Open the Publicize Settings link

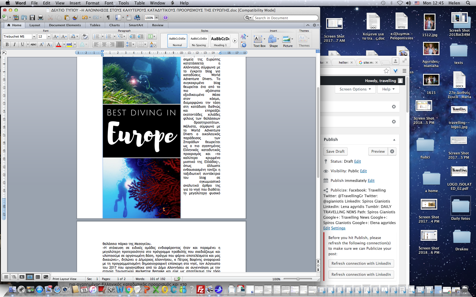338,228
